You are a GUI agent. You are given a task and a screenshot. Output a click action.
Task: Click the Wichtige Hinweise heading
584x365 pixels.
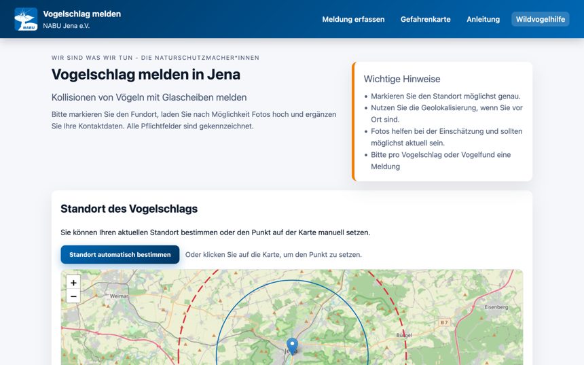click(x=402, y=79)
